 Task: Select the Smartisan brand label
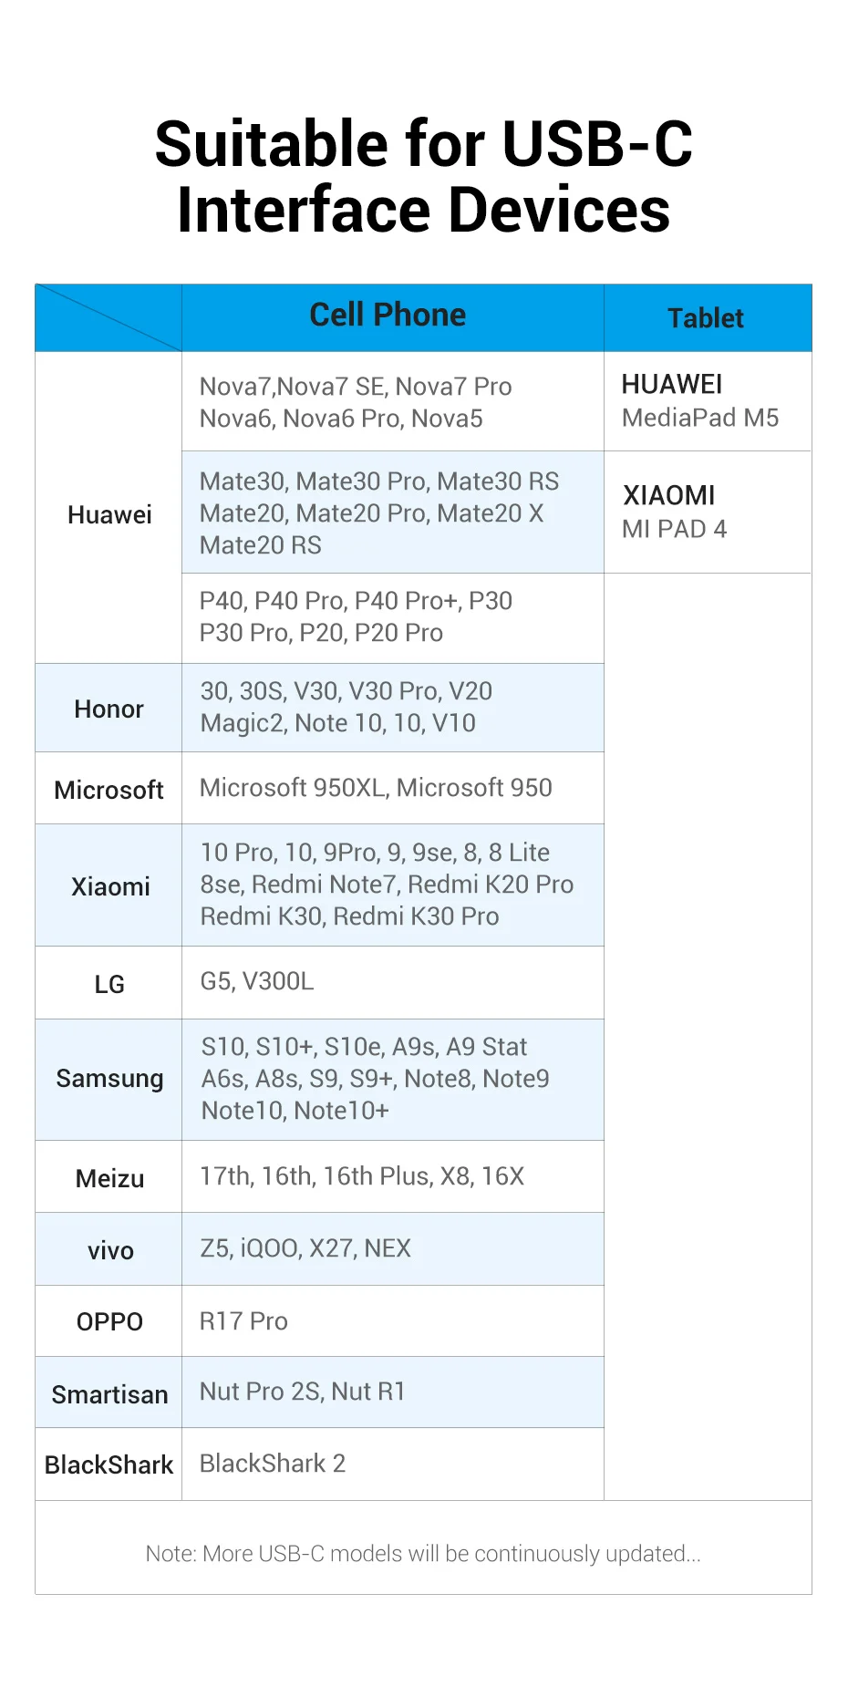click(x=109, y=1394)
